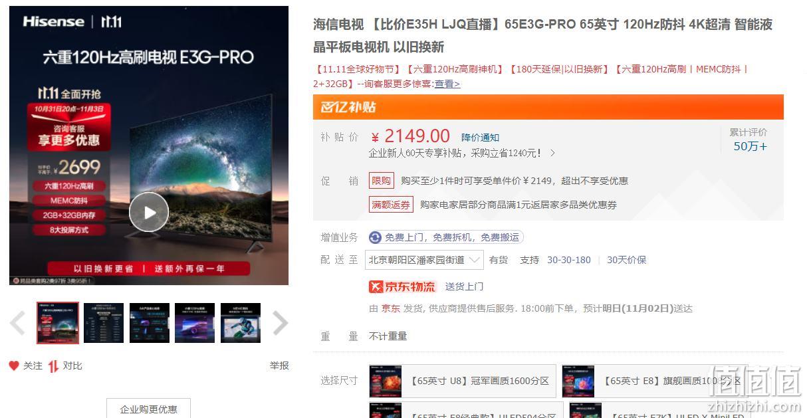The height and width of the screenshot is (418, 807).
Task: Open the 30-30-180 support policy link
Action: [x=569, y=260]
